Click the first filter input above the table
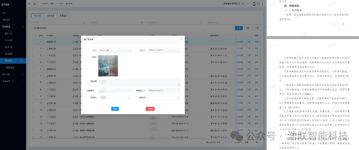Image resolution: width=359 pixels, height=150 pixels. point(58,23)
